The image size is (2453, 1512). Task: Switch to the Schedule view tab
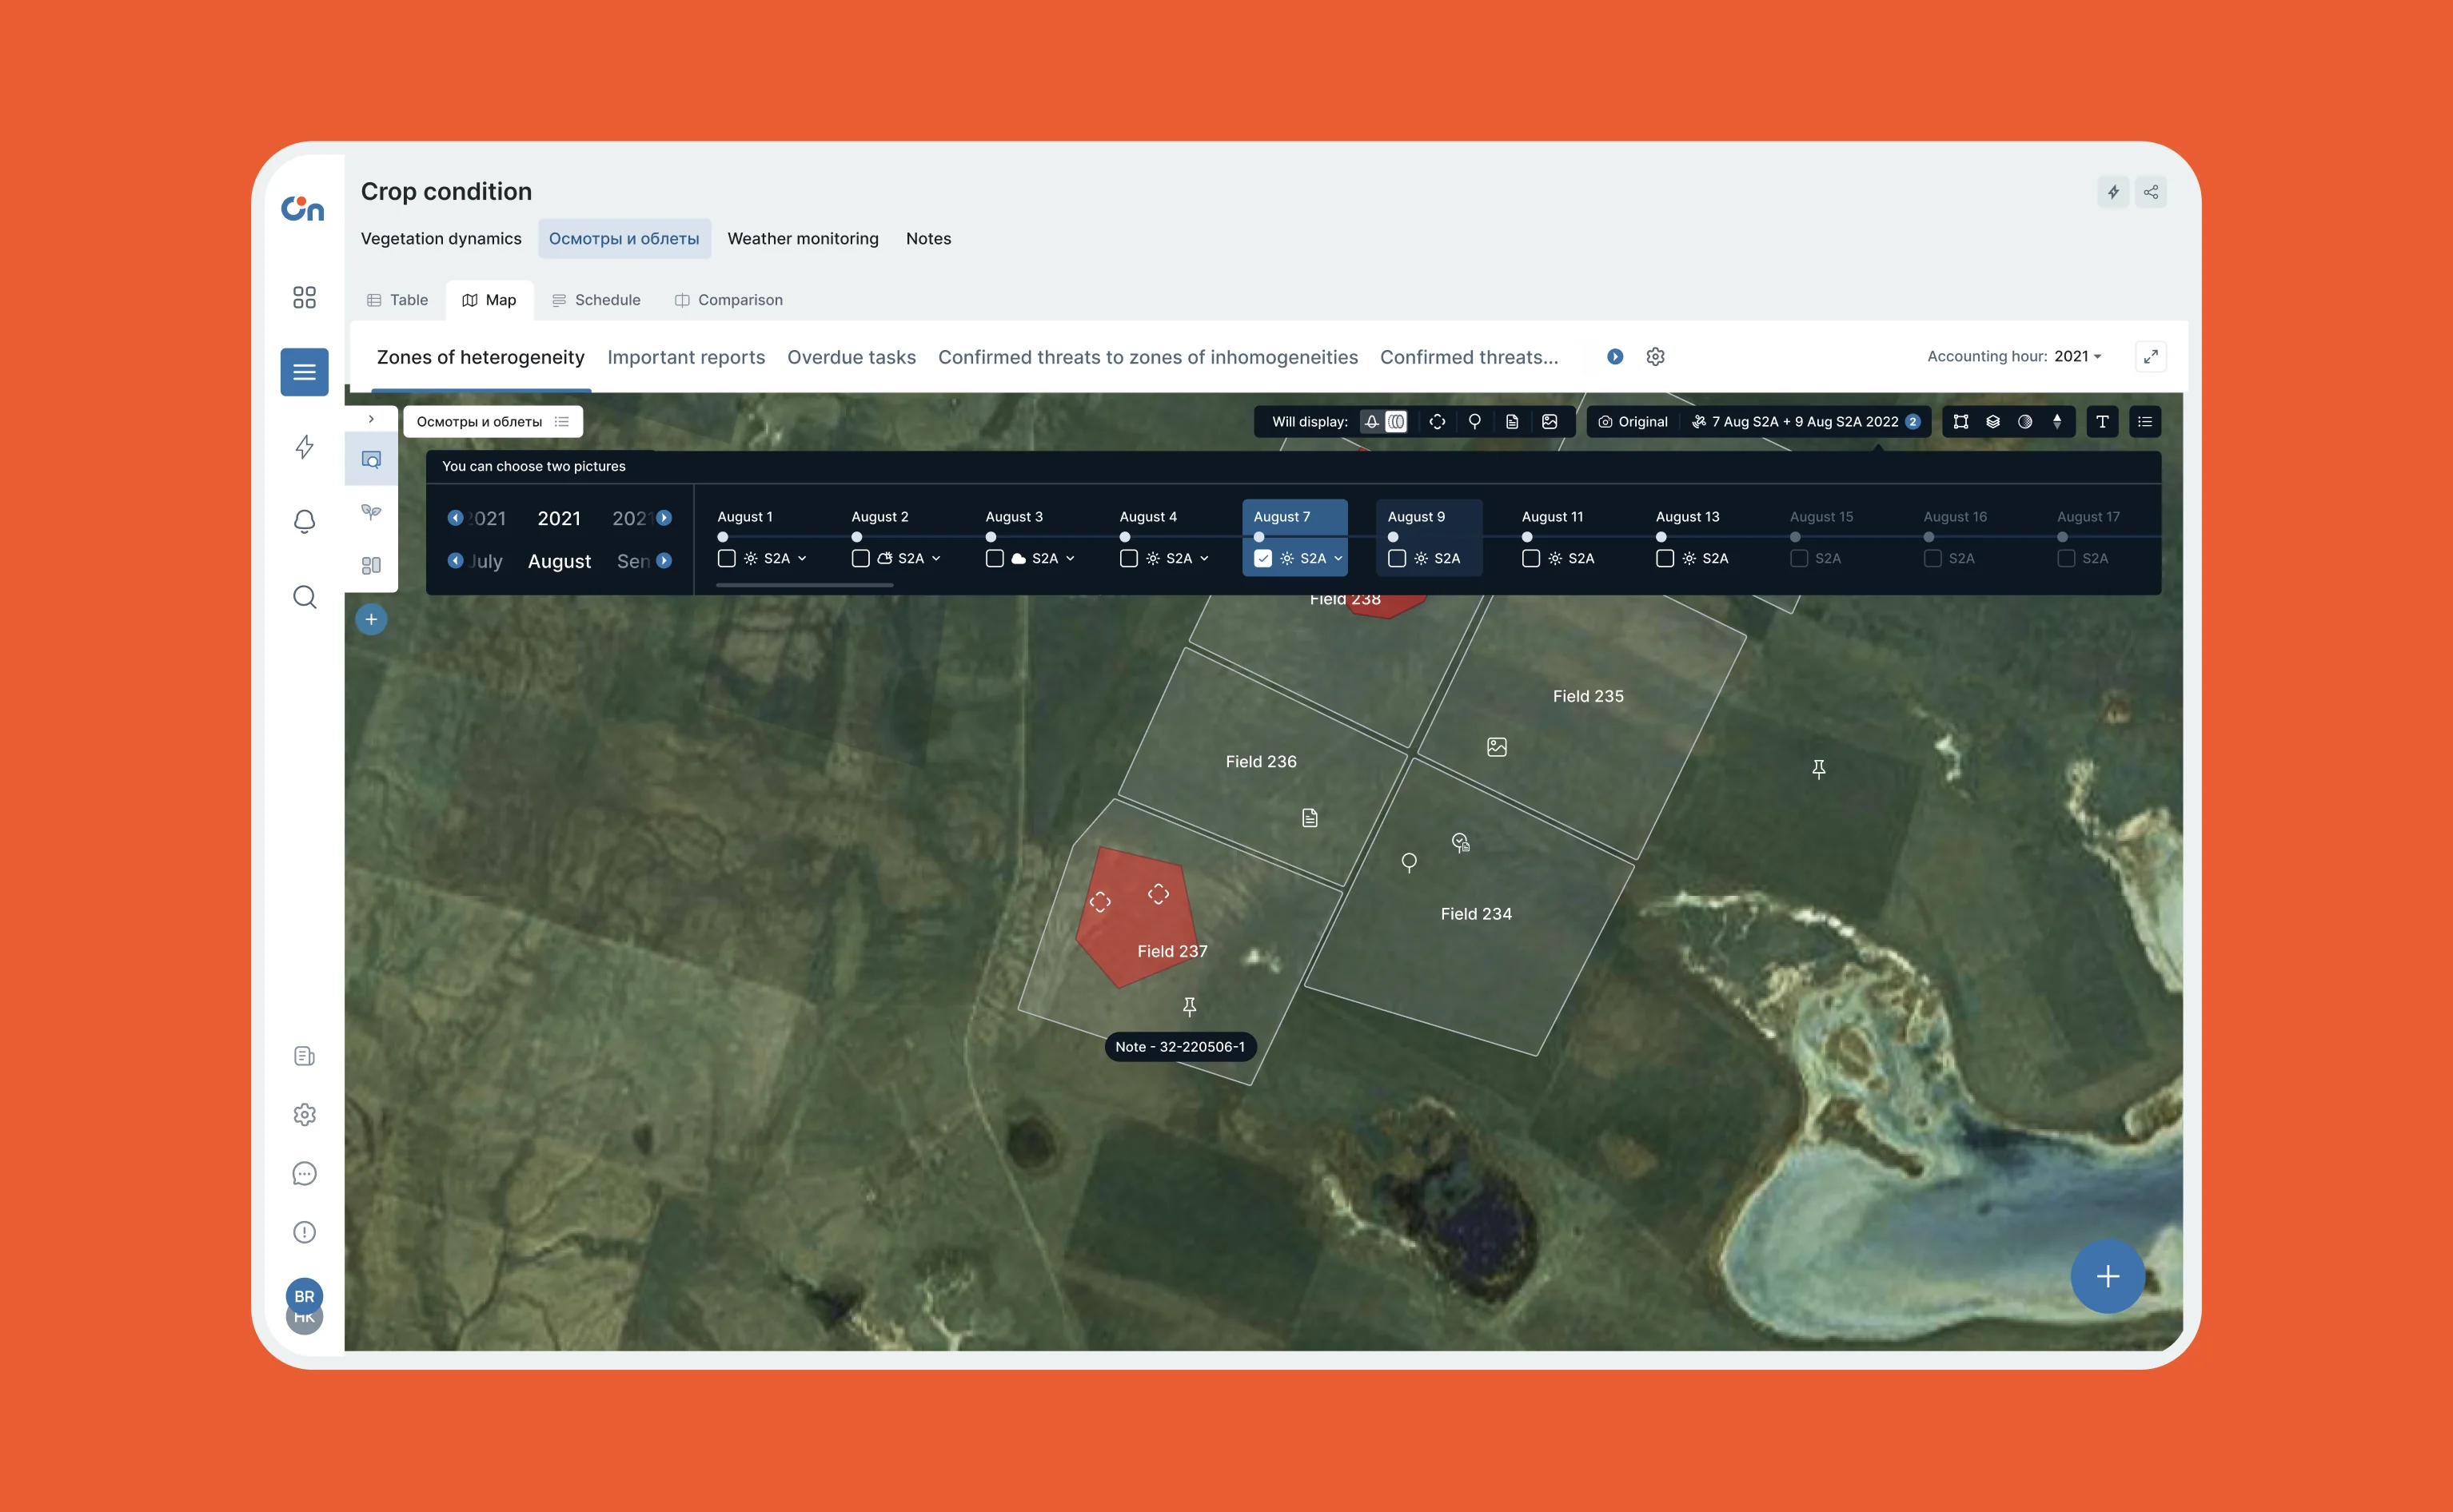pyautogui.click(x=596, y=300)
